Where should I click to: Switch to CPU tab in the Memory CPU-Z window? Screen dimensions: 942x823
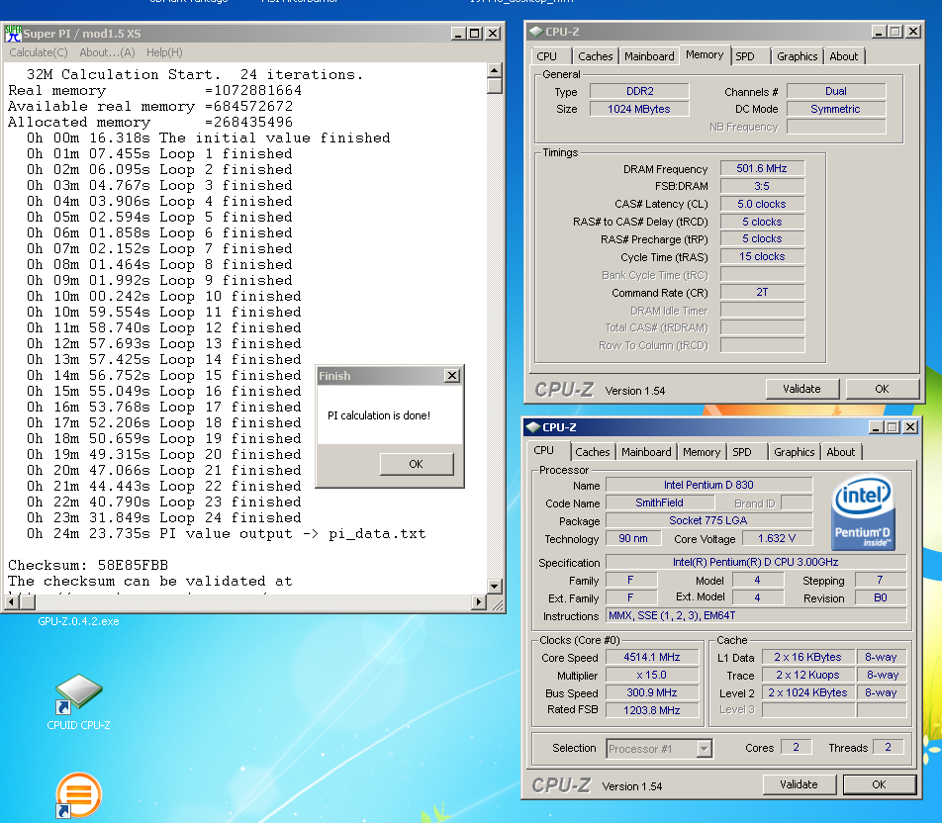coord(547,56)
